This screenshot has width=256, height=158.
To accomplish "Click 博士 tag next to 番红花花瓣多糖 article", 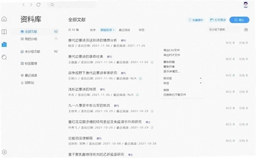I will click(x=148, y=122).
